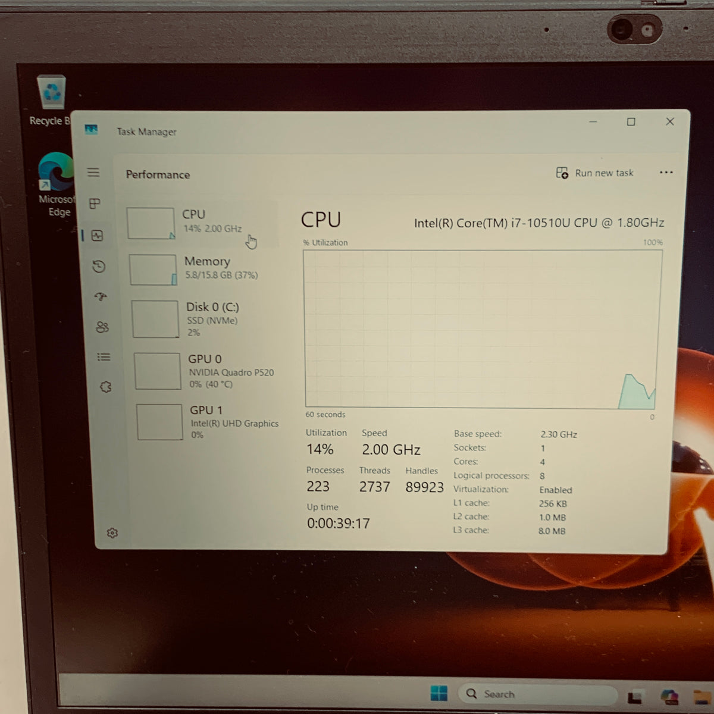This screenshot has height=714, width=714.
Task: Select the CPU performance item
Action: point(201,223)
